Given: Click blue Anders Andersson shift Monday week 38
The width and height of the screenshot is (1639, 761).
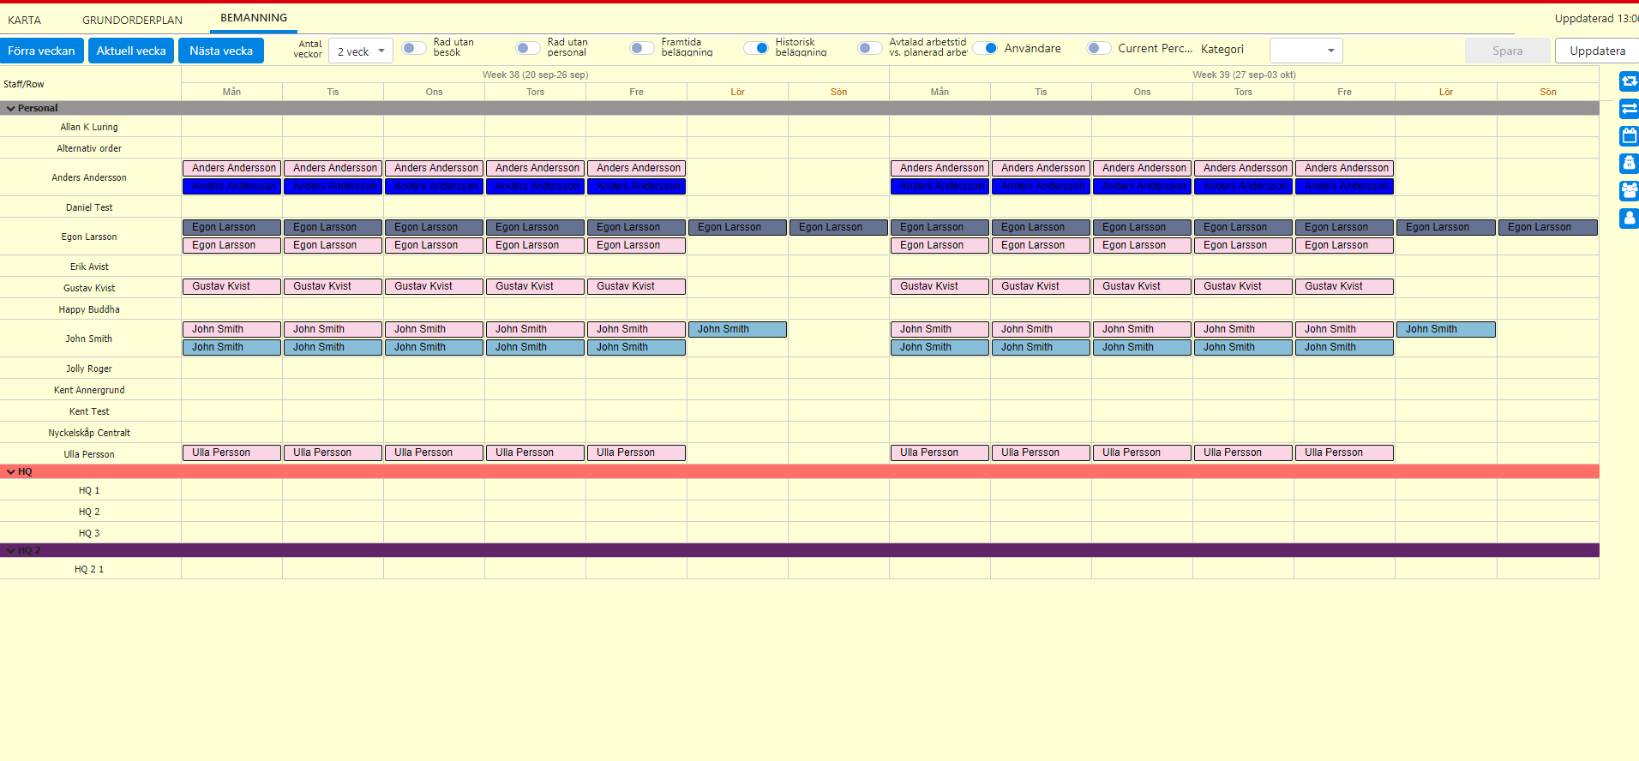Looking at the screenshot, I should click(231, 186).
